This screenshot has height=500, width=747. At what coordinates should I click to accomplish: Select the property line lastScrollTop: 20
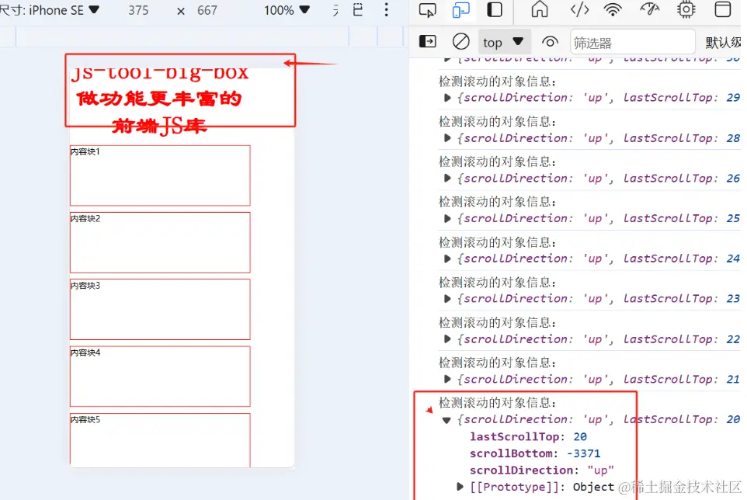pyautogui.click(x=528, y=436)
